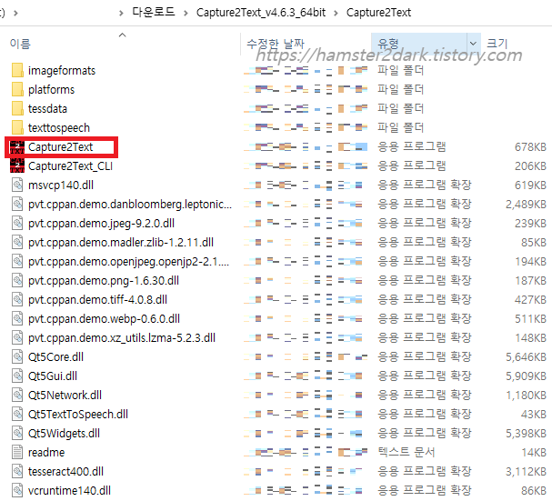Viewport: 552px width, 501px height.
Task: Click the Capture2Text_CLI application icon
Action: coord(17,165)
